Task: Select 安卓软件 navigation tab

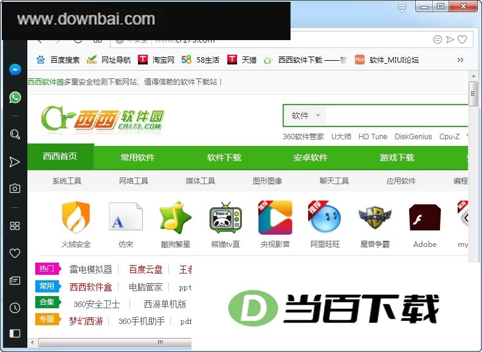Action: point(311,157)
